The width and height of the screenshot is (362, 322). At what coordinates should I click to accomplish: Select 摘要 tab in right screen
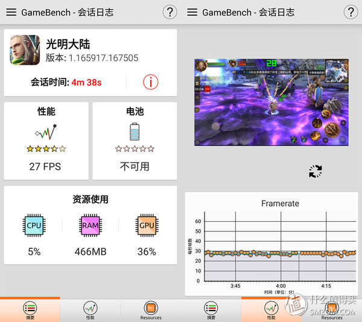211,310
